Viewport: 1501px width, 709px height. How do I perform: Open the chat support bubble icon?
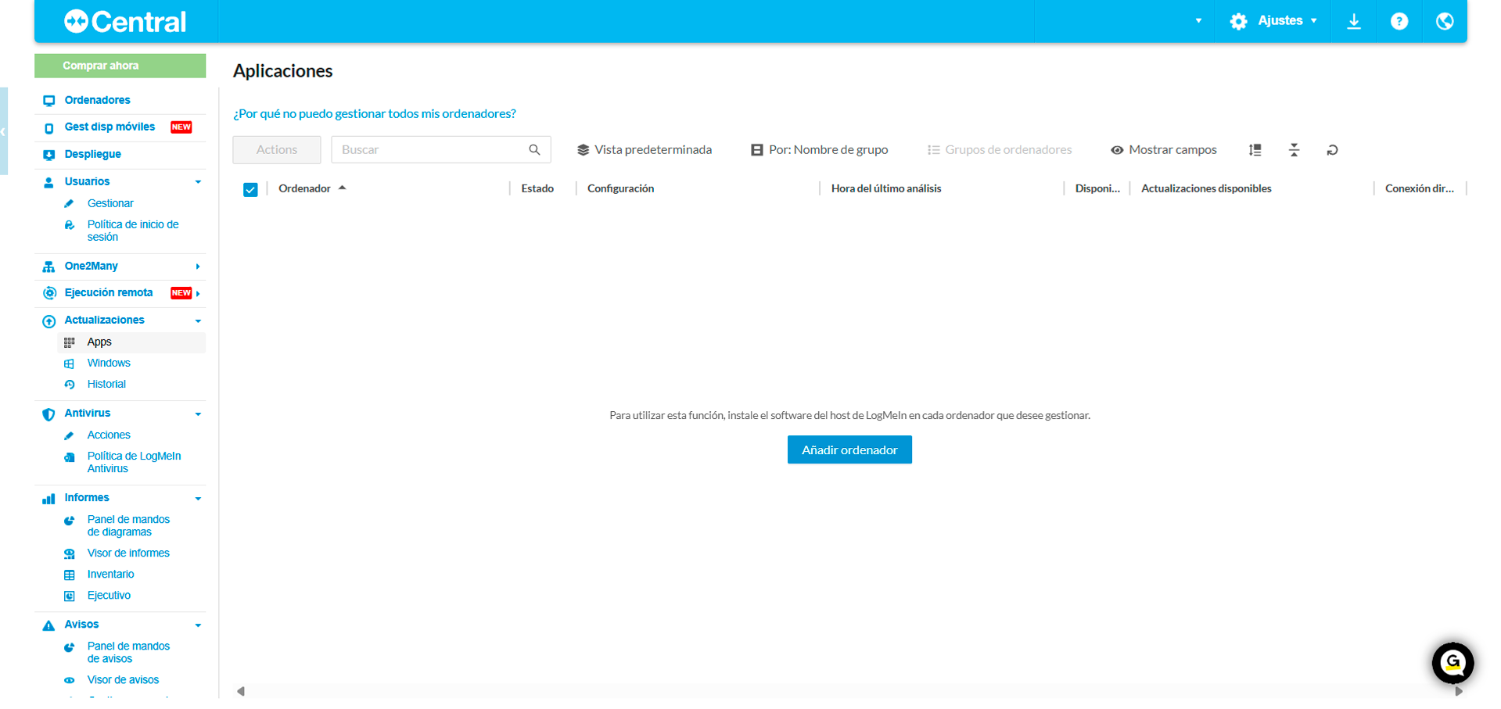[x=1453, y=663]
